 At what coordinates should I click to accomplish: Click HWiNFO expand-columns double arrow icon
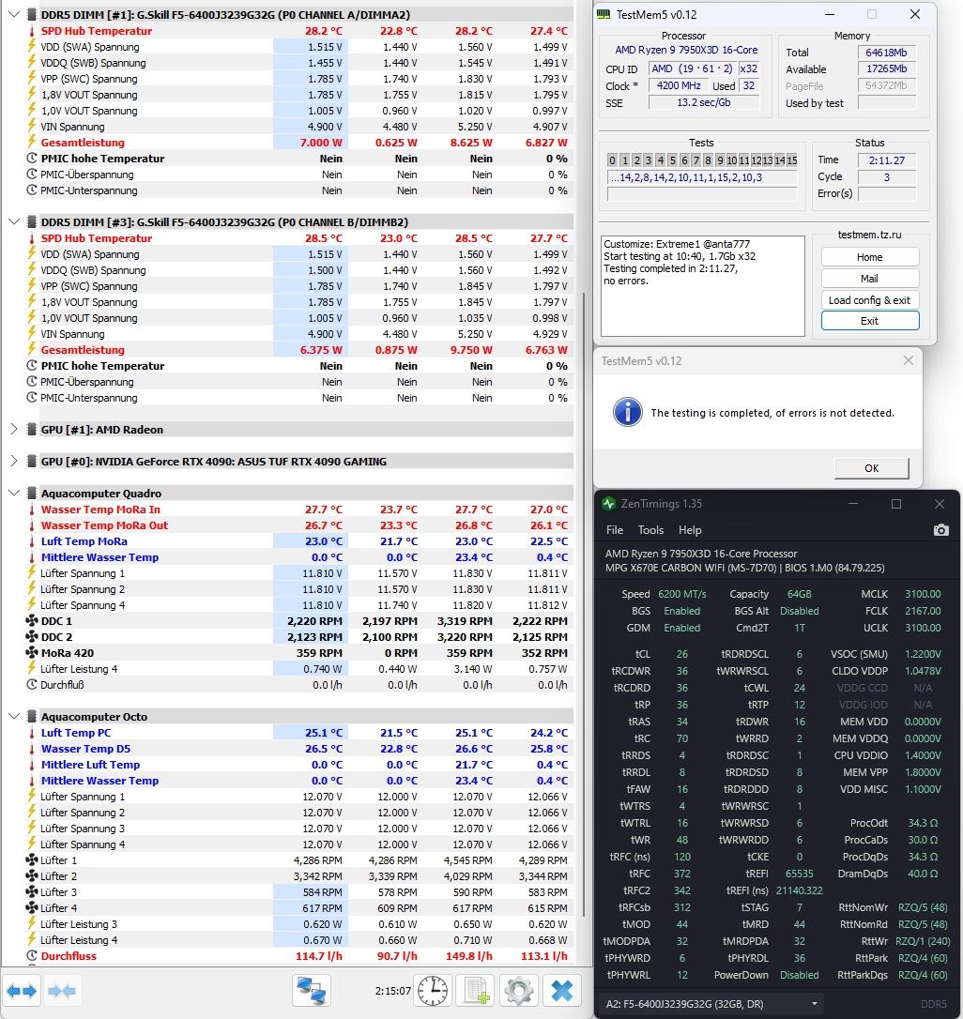[x=22, y=991]
